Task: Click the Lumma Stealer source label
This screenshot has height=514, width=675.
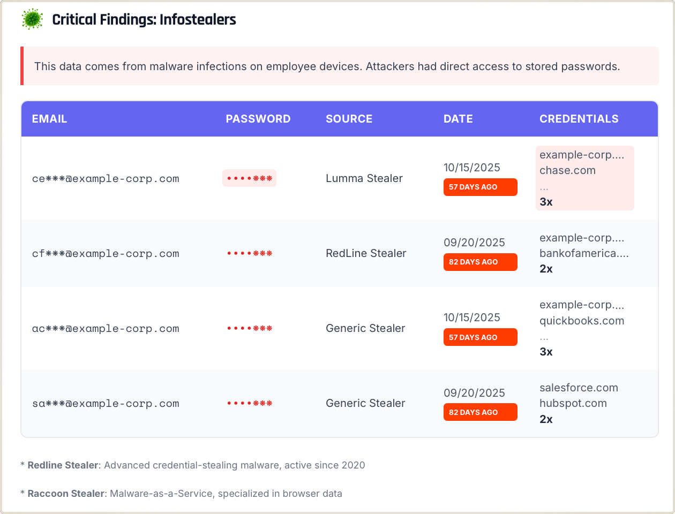Action: (x=364, y=178)
